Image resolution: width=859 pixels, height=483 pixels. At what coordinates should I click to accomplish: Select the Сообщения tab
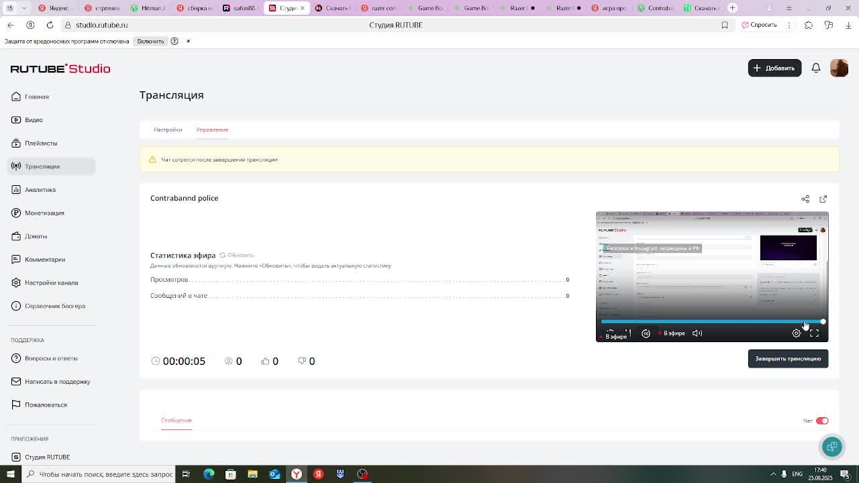pos(176,421)
